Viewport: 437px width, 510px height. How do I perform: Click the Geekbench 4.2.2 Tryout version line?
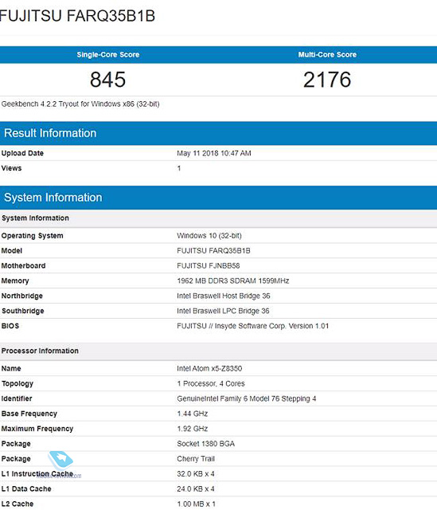tap(80, 104)
